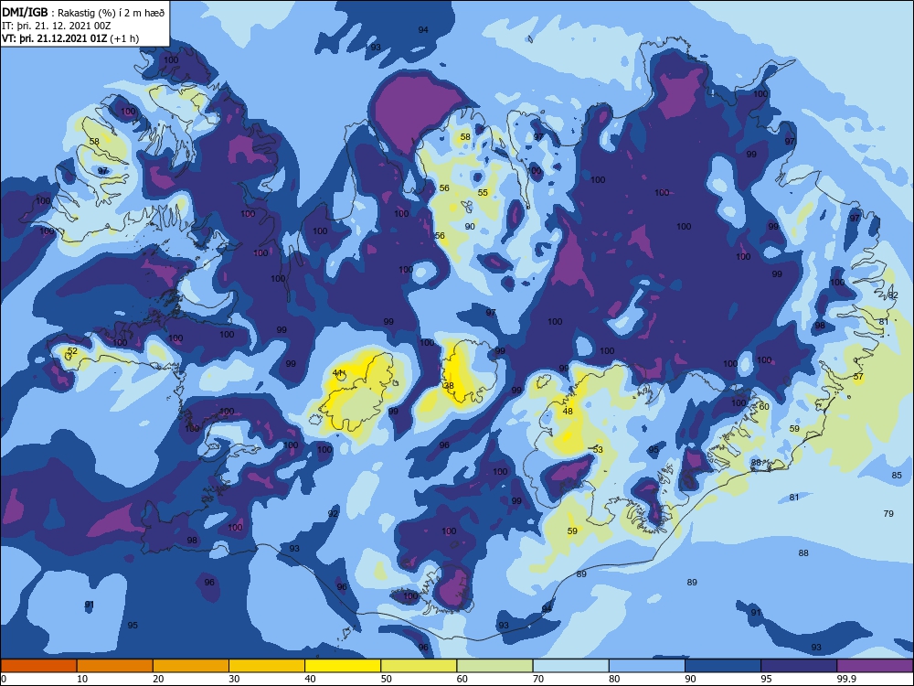This screenshot has height=686, width=914.
Task: Click the legend tick label 40
Action: click(310, 679)
